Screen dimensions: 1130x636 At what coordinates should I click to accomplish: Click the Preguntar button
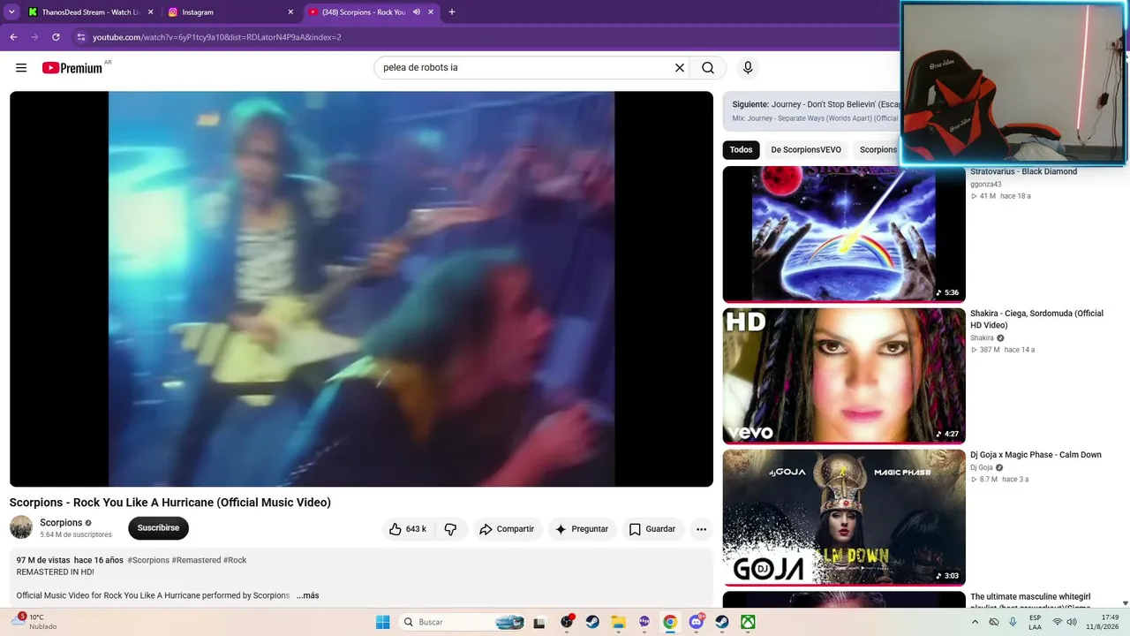[x=582, y=529]
